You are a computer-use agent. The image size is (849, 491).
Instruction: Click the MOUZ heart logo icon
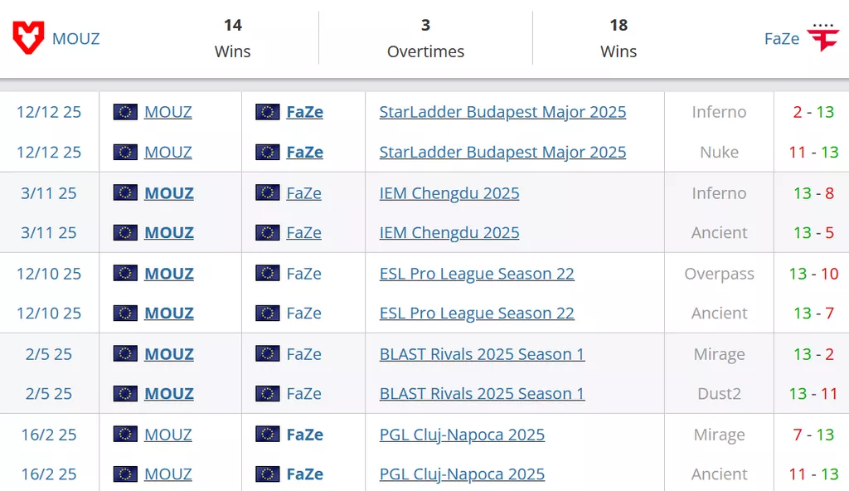tap(29, 38)
